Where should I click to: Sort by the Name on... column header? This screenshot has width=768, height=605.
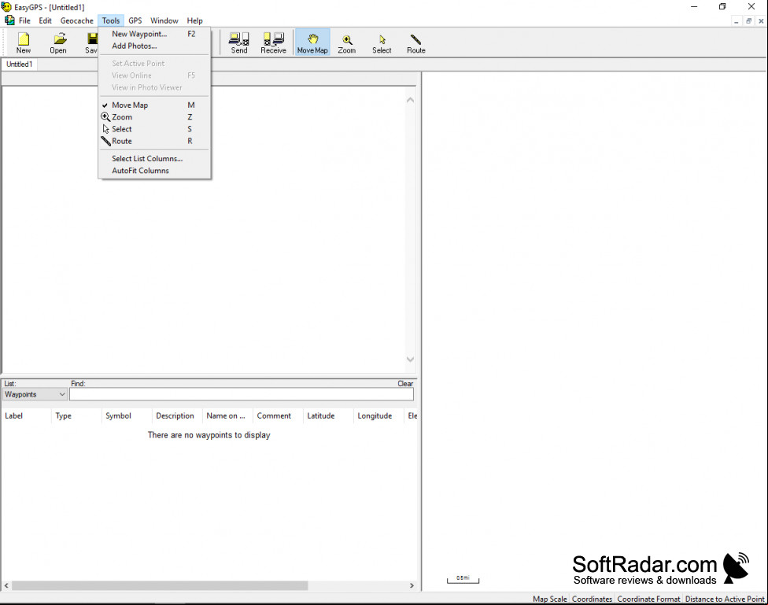(227, 416)
